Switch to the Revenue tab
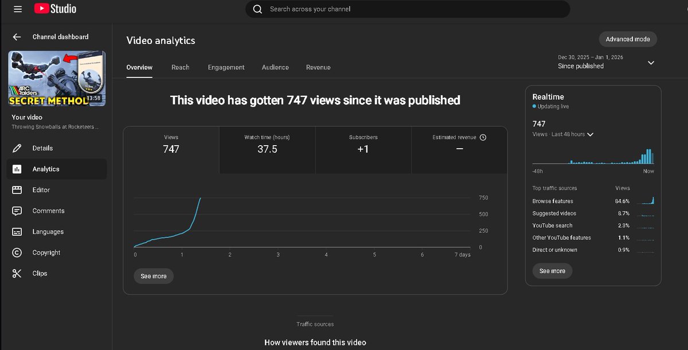Image resolution: width=688 pixels, height=350 pixels. [318, 67]
